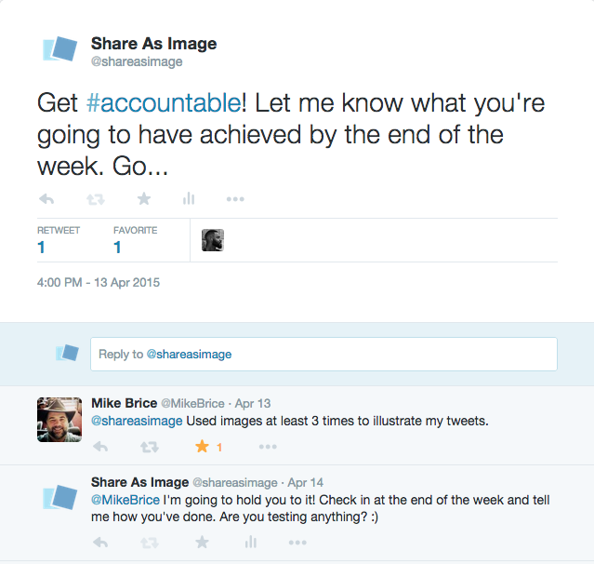Open the retweet count of 1
Screen dimensions: 594x564
coord(41,248)
